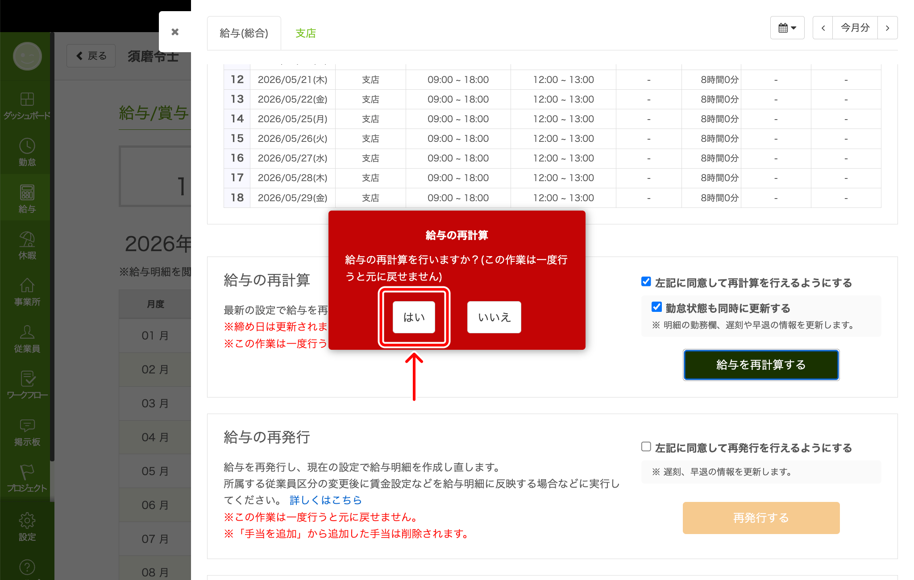
Task: Switch to the 給与(総合) tab
Action: tap(244, 33)
